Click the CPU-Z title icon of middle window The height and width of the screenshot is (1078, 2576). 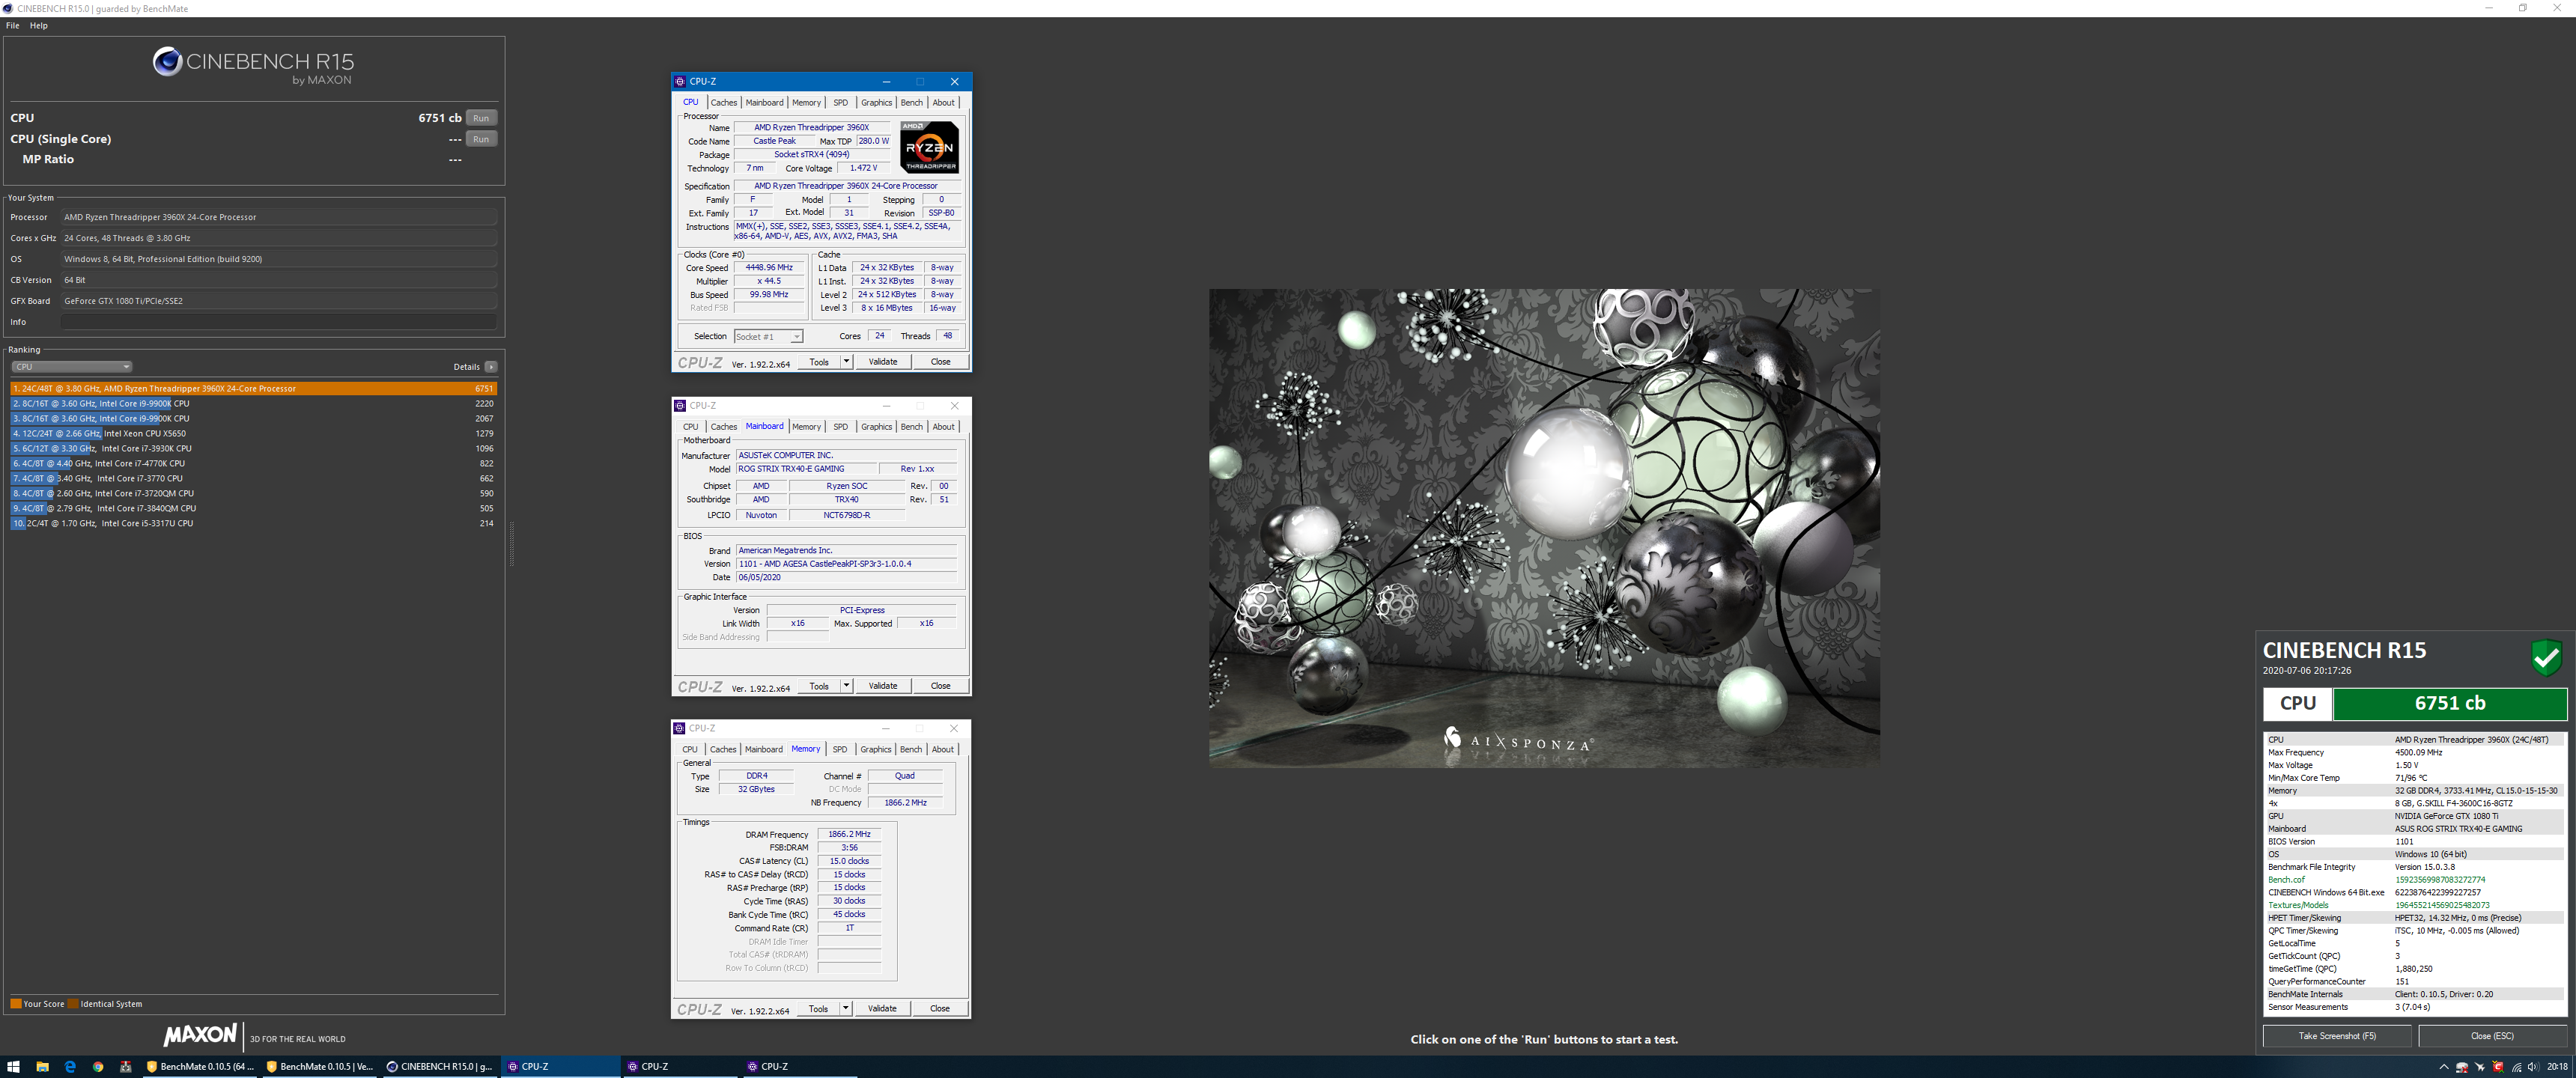[x=680, y=406]
